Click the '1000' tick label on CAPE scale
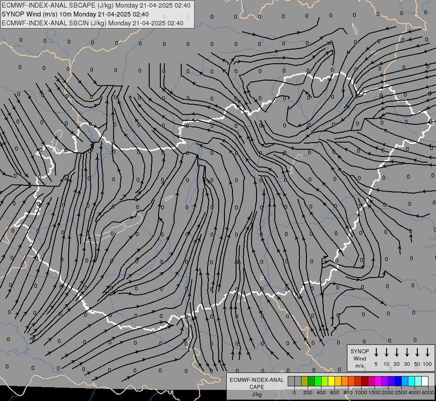436x401 pixels. (x=361, y=393)
